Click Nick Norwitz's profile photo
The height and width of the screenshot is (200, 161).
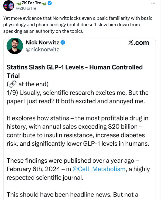(x=15, y=46)
